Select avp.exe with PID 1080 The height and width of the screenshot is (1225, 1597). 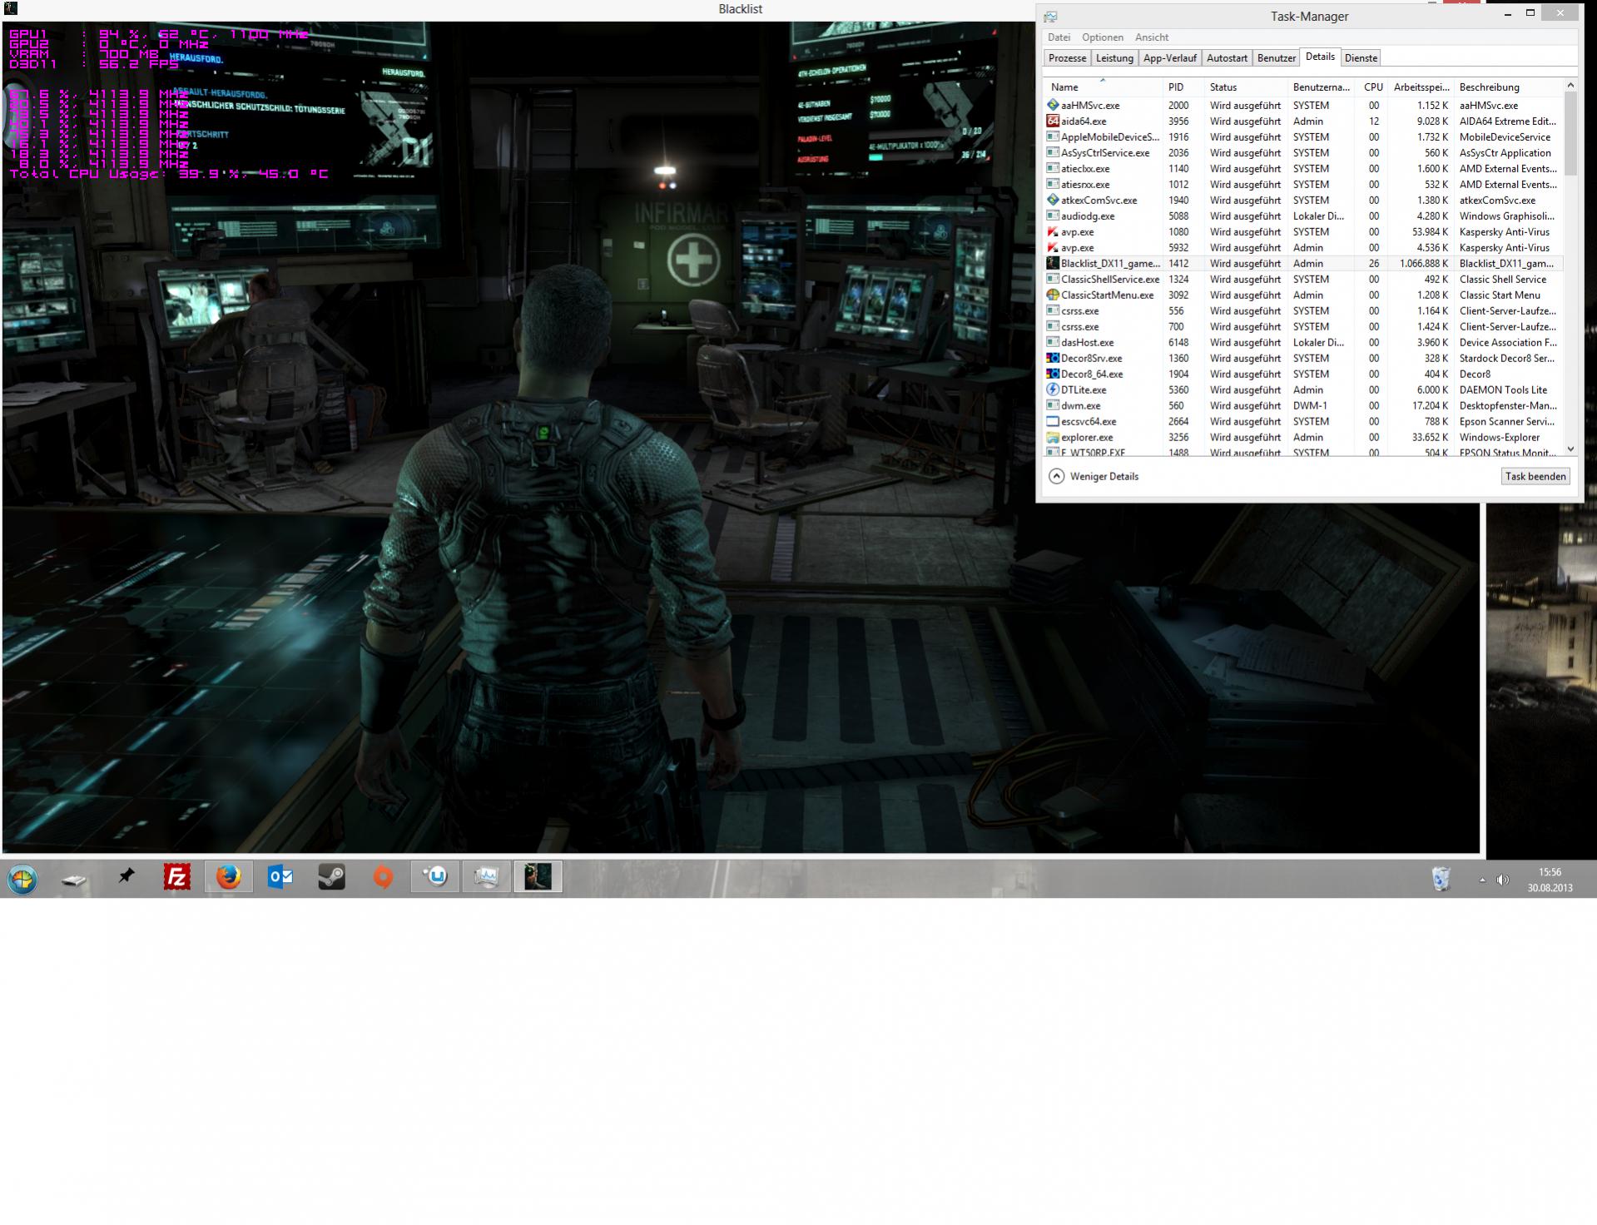(1303, 232)
